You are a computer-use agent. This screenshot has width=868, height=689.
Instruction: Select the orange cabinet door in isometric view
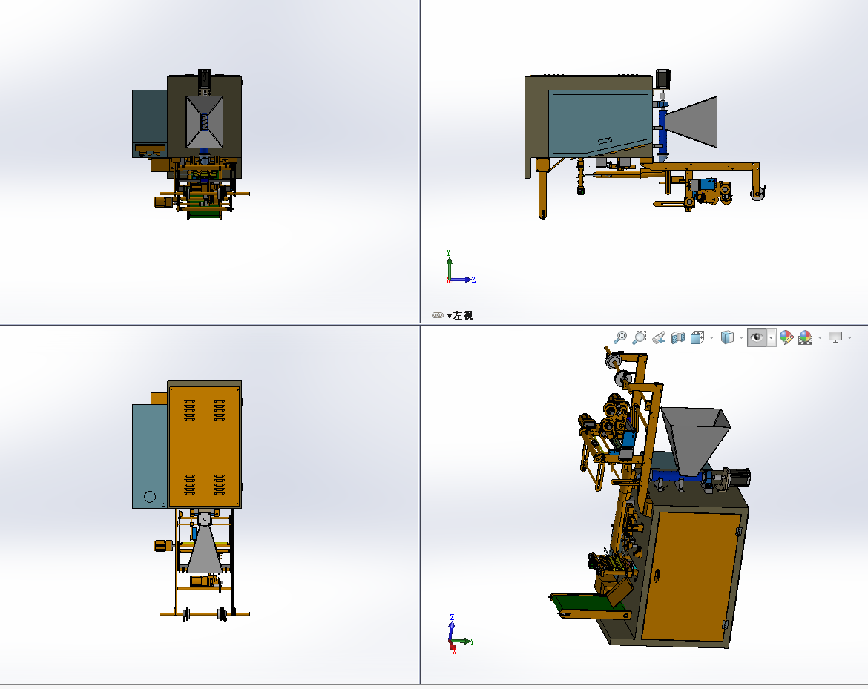[692, 576]
